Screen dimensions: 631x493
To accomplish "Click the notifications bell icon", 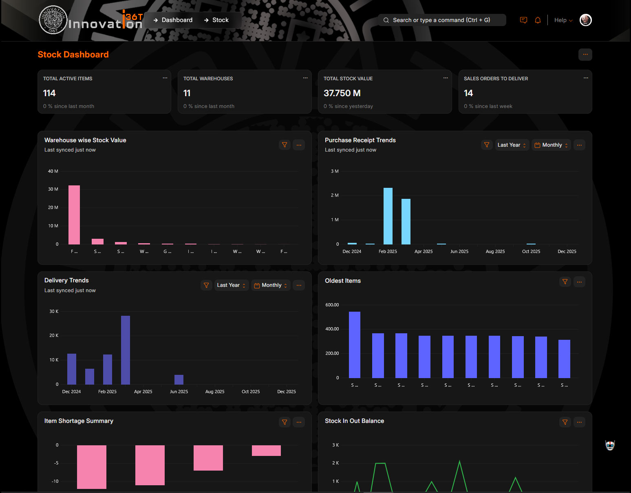I will coord(538,20).
